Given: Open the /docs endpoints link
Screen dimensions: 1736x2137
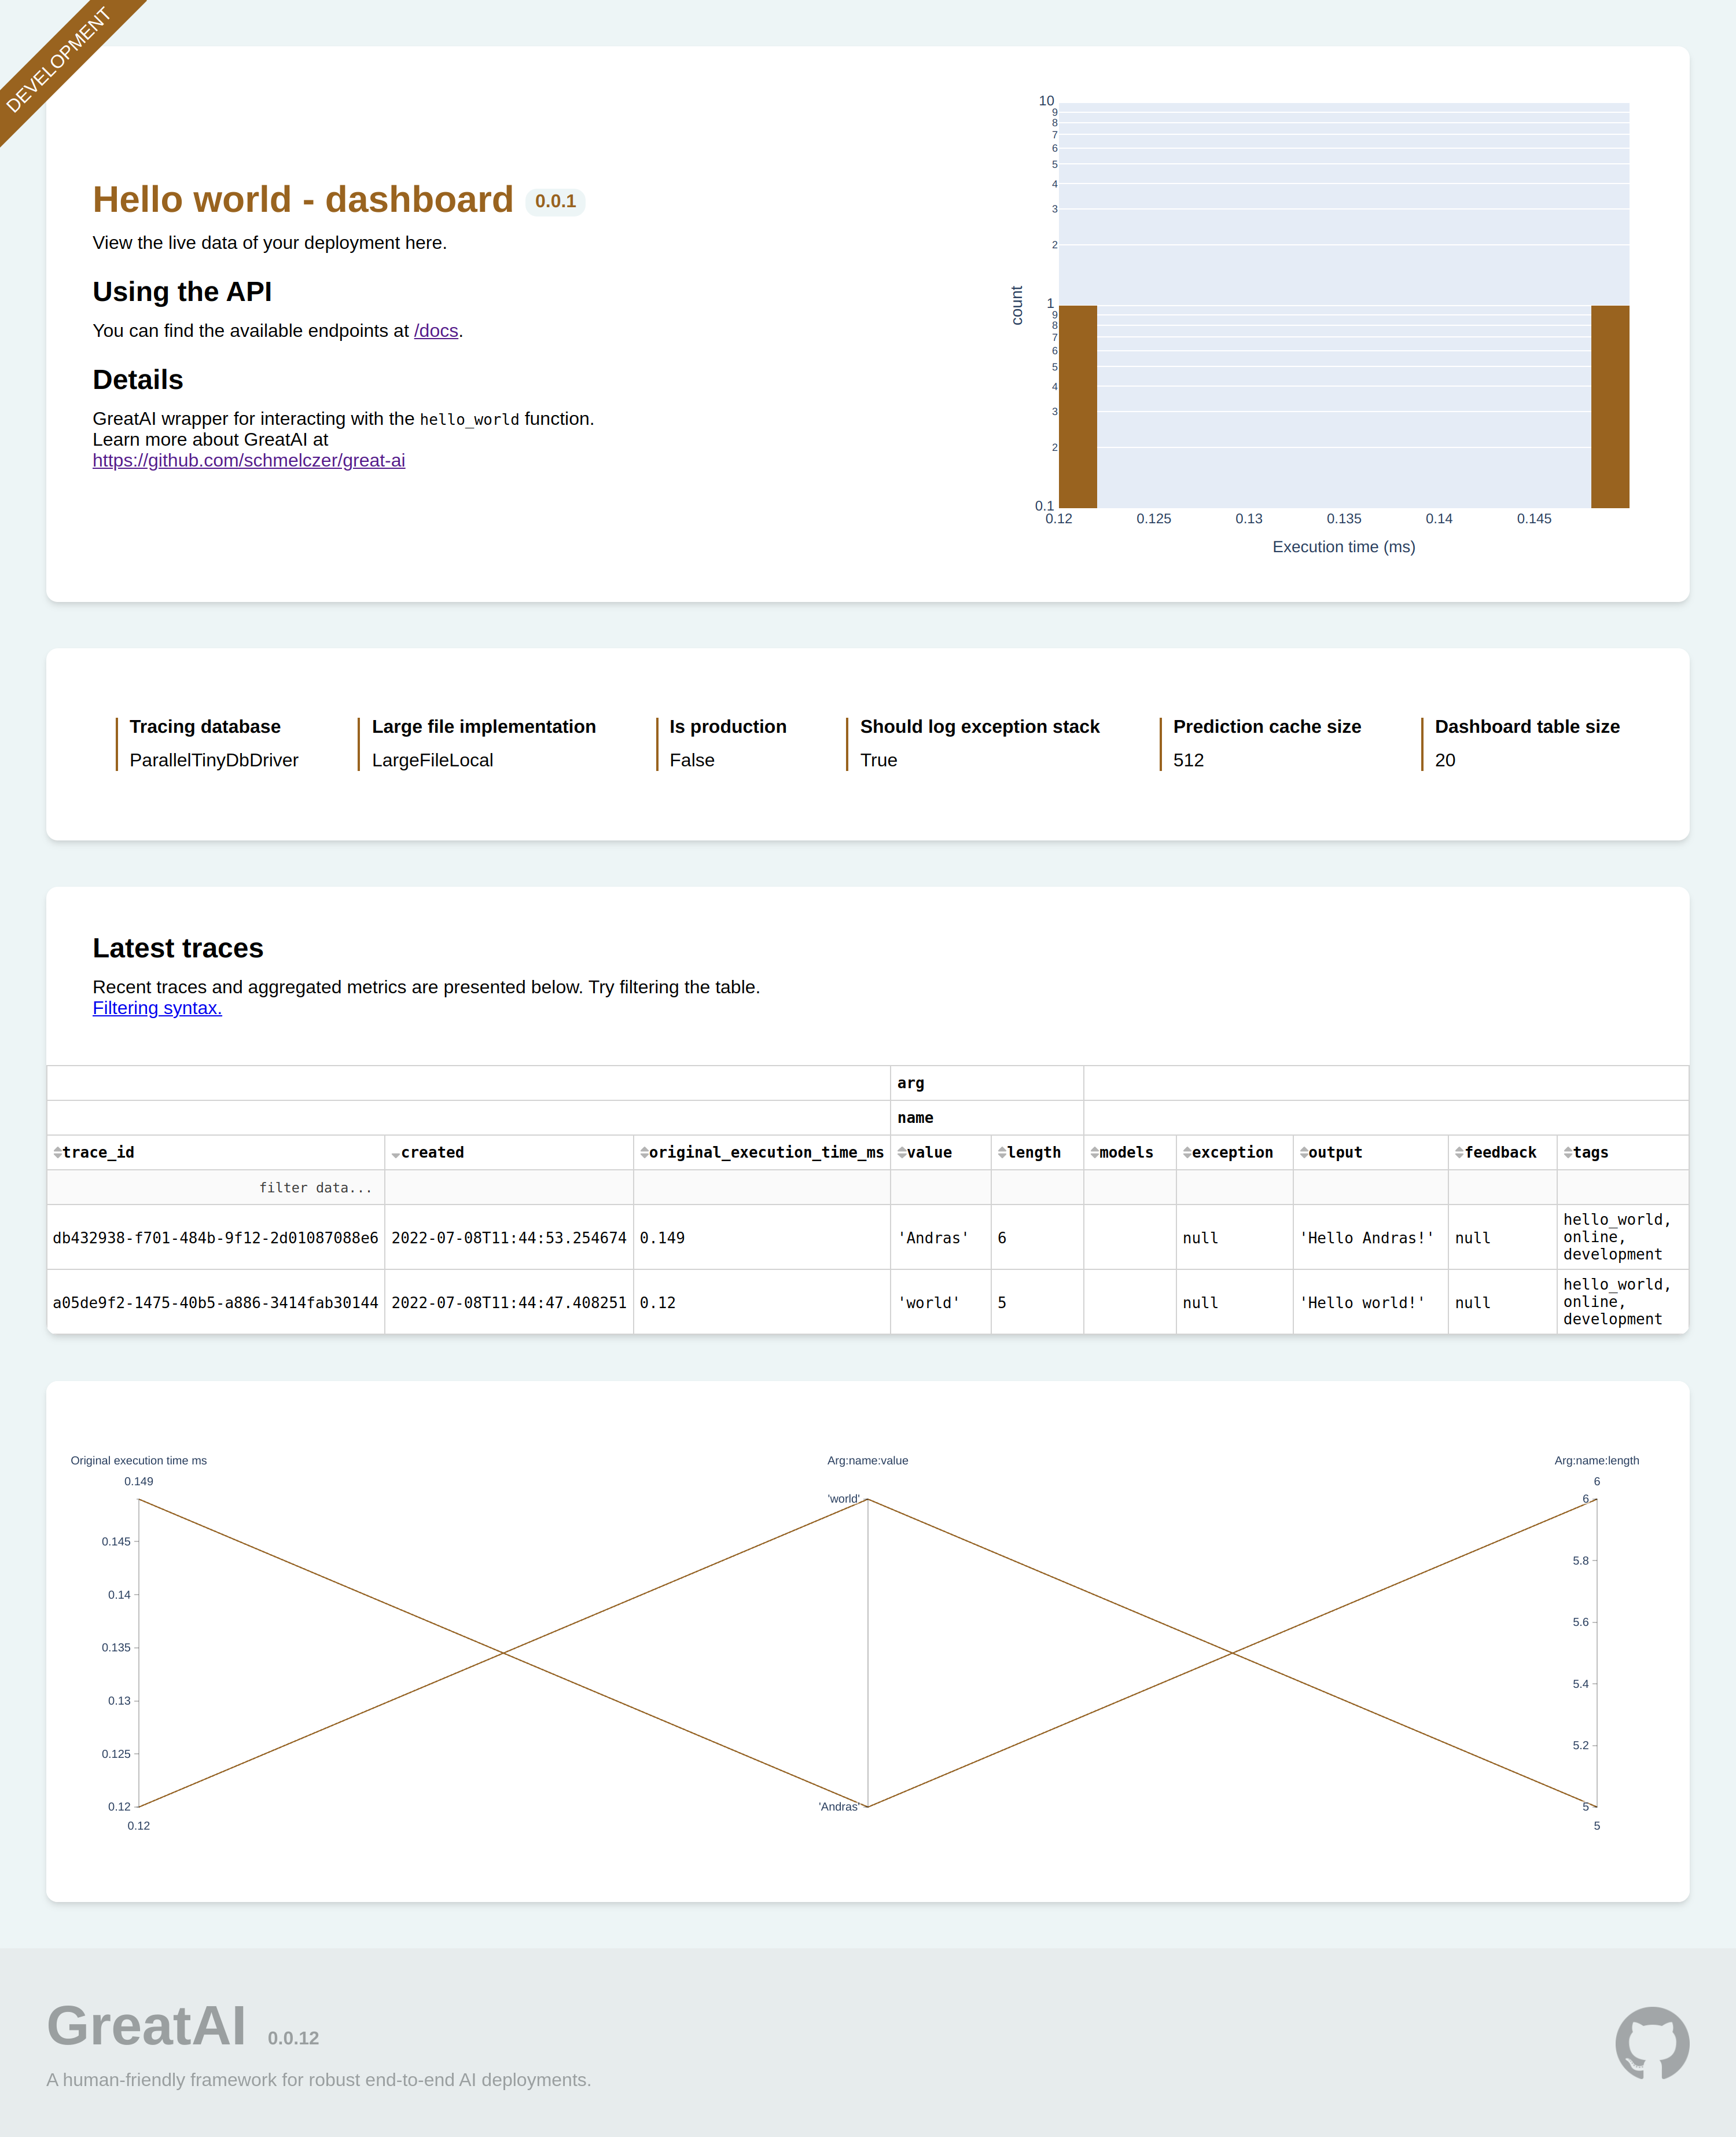Looking at the screenshot, I should click(436, 331).
